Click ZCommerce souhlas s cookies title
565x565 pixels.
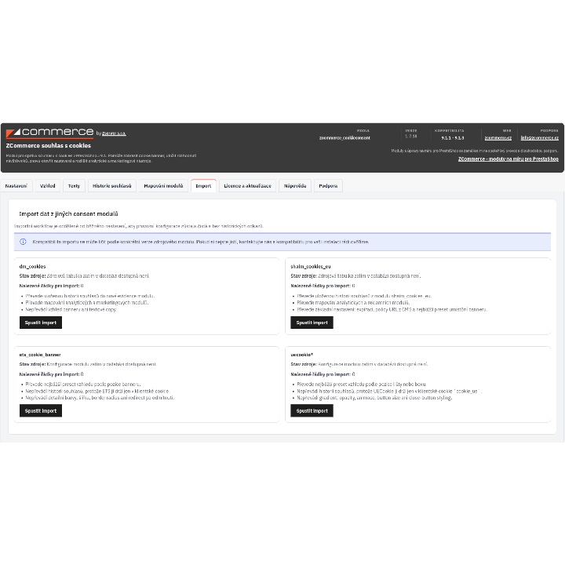pyautogui.click(x=49, y=146)
